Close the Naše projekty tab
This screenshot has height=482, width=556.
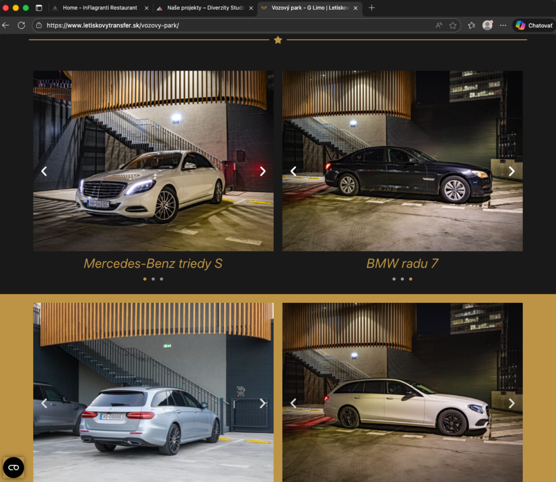[x=251, y=8]
